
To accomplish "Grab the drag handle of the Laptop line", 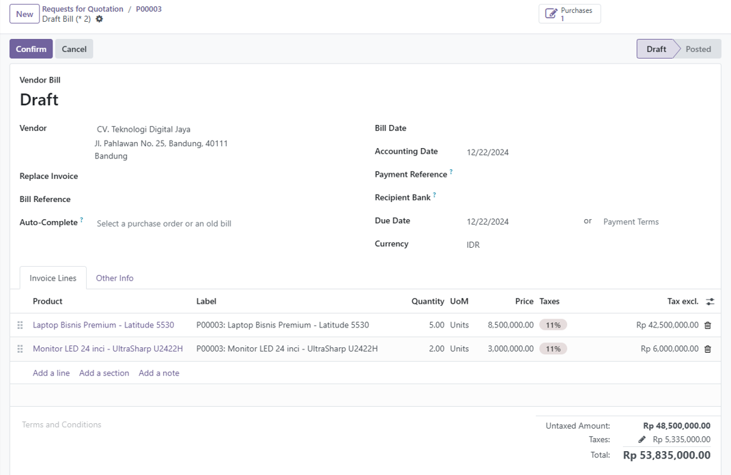I will (x=20, y=326).
